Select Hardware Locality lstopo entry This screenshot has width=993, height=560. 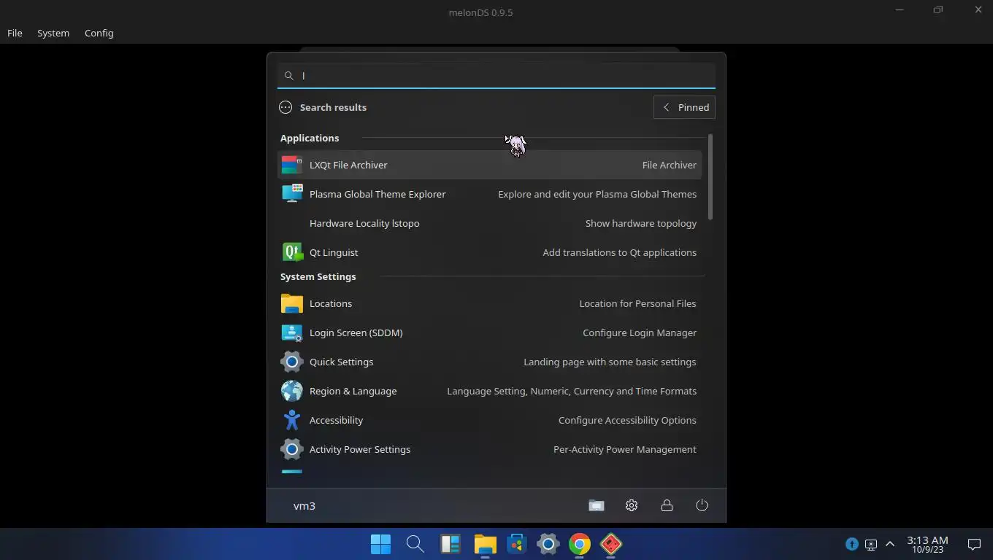click(489, 223)
